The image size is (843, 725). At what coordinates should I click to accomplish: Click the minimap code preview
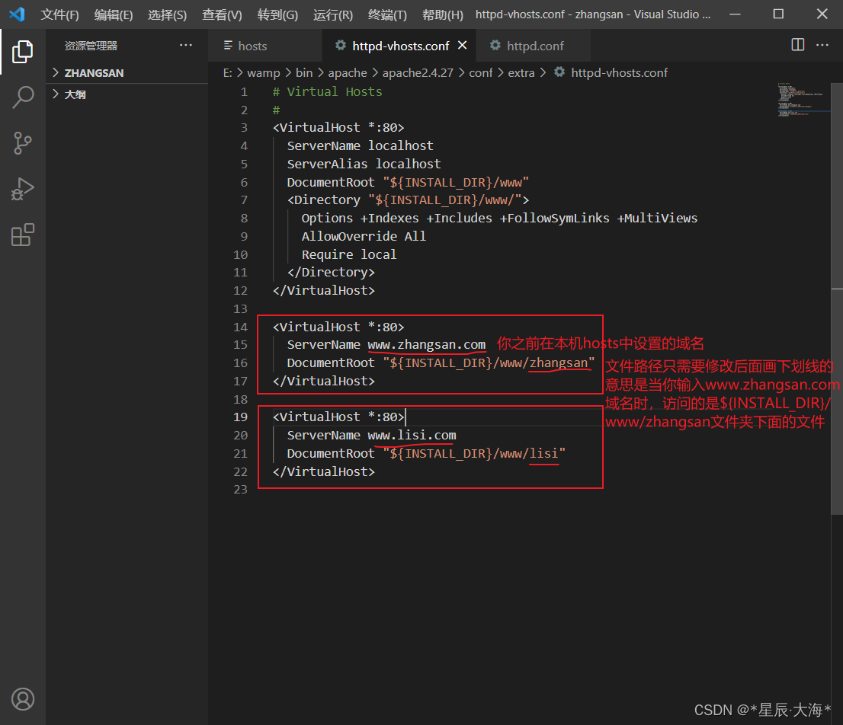tap(802, 99)
